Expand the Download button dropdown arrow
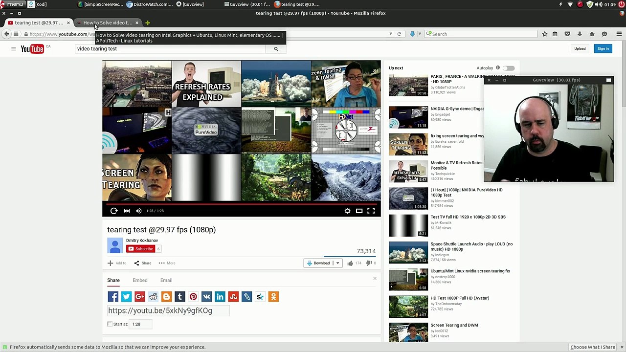Screen dimensions: 626x352 coord(337,263)
